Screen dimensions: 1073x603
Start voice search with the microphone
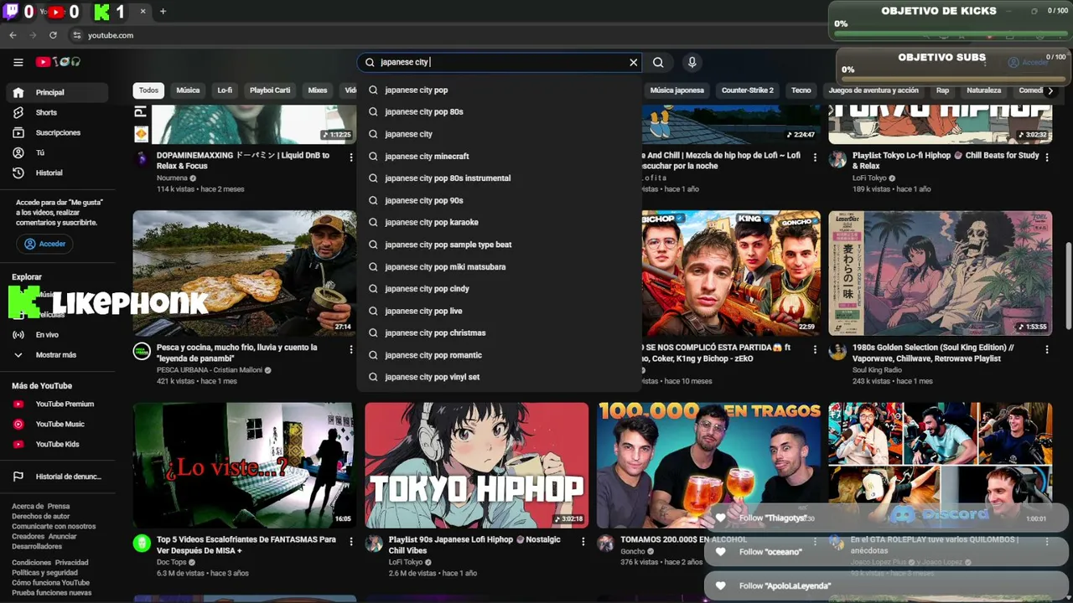pyautogui.click(x=692, y=62)
